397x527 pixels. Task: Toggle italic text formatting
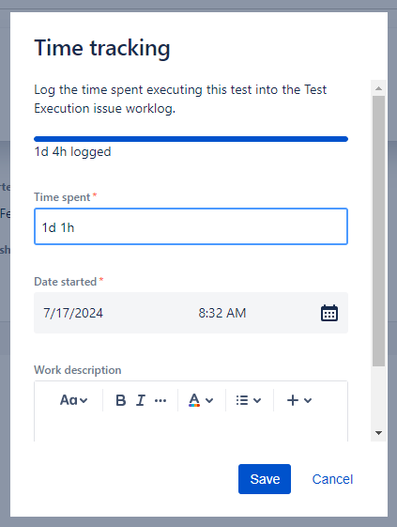tap(141, 400)
